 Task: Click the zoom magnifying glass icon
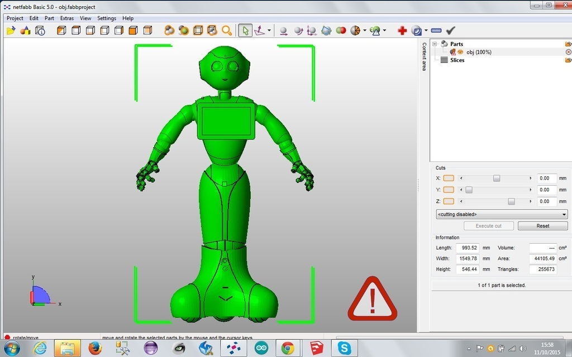tap(226, 31)
